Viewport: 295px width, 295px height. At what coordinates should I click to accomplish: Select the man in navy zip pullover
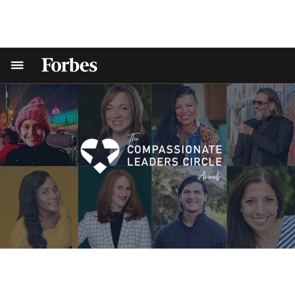point(189,207)
